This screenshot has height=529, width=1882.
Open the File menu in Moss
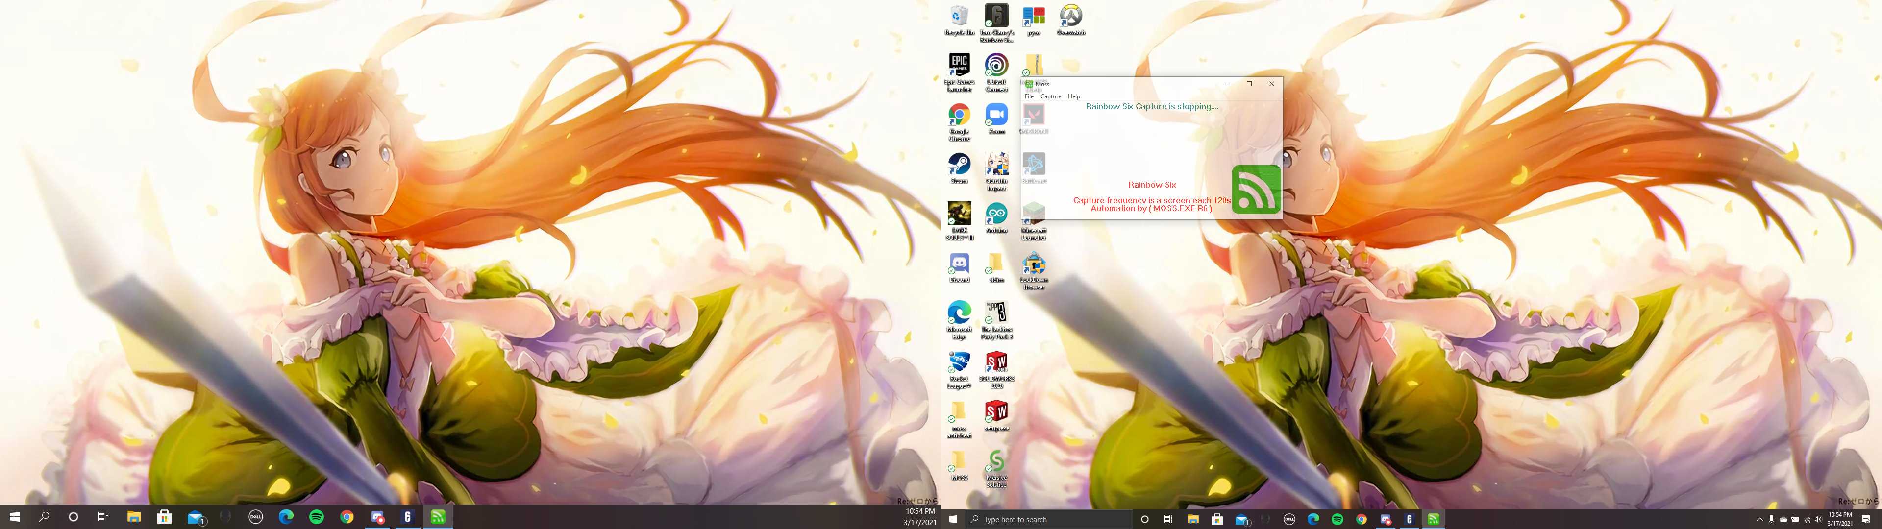coord(1029,96)
